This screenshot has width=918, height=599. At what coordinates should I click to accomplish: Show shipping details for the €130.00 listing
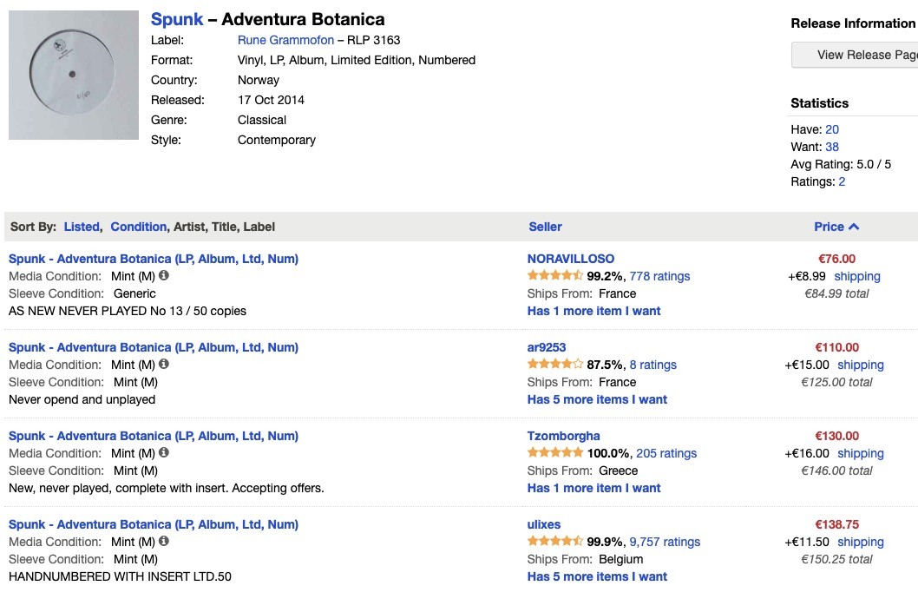[x=861, y=453]
